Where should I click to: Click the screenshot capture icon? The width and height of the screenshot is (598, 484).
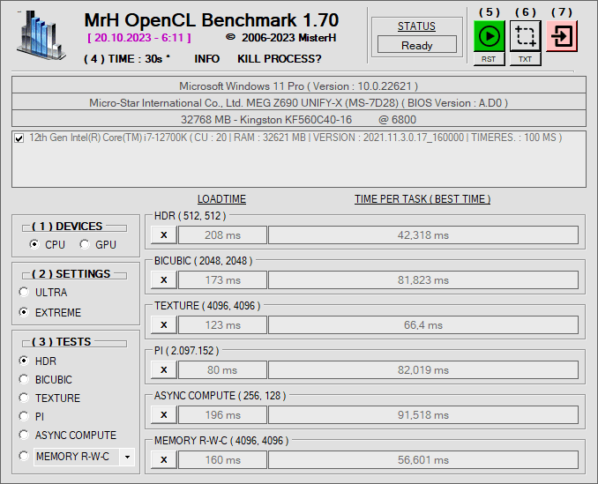525,36
